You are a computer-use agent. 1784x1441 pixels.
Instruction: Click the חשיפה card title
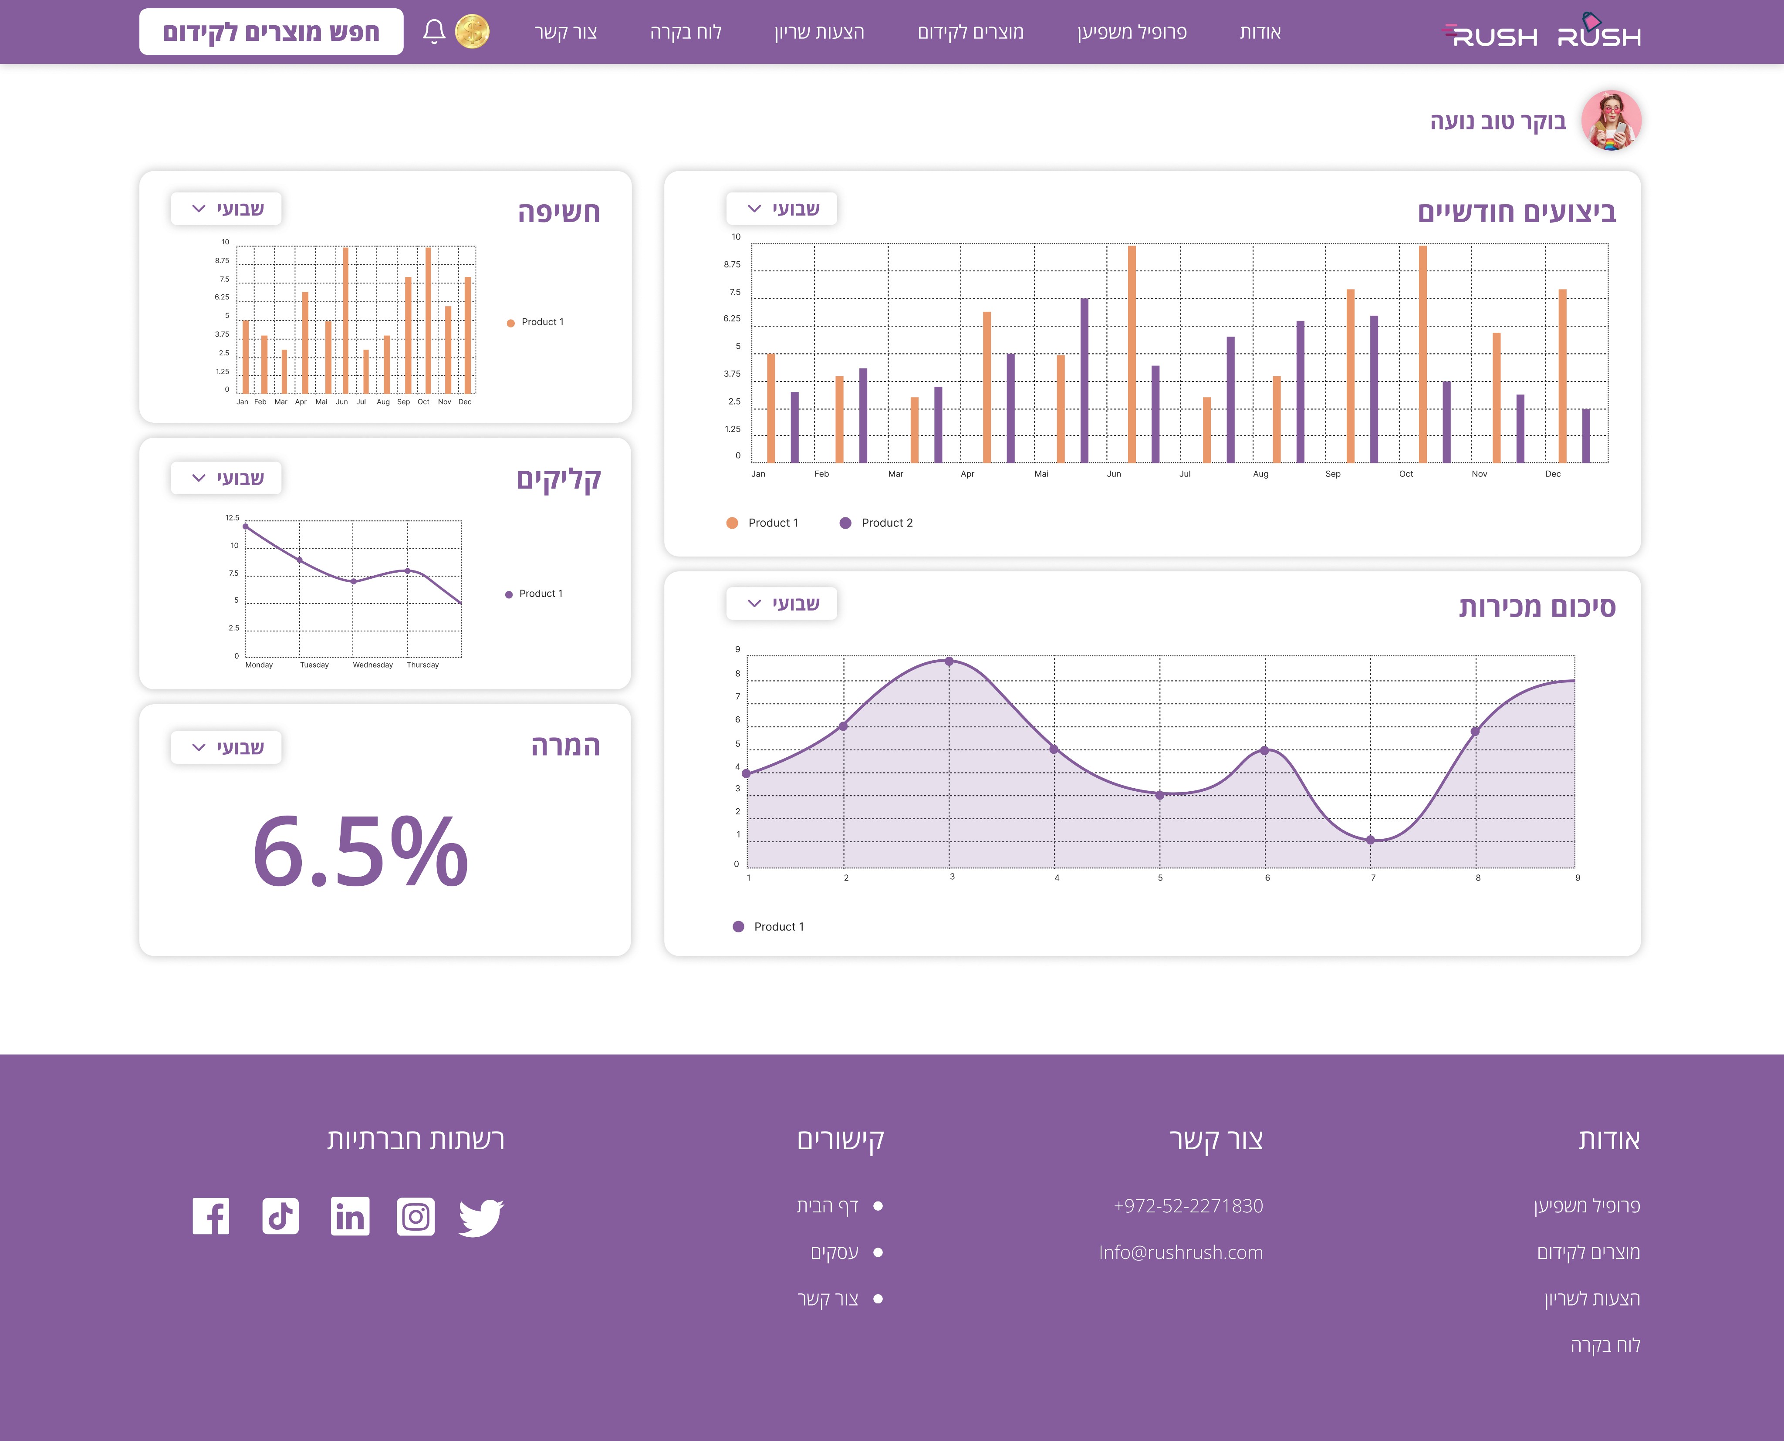pos(559,212)
